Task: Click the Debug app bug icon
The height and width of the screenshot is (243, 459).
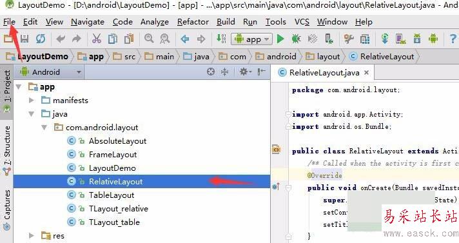Action: tap(297, 39)
